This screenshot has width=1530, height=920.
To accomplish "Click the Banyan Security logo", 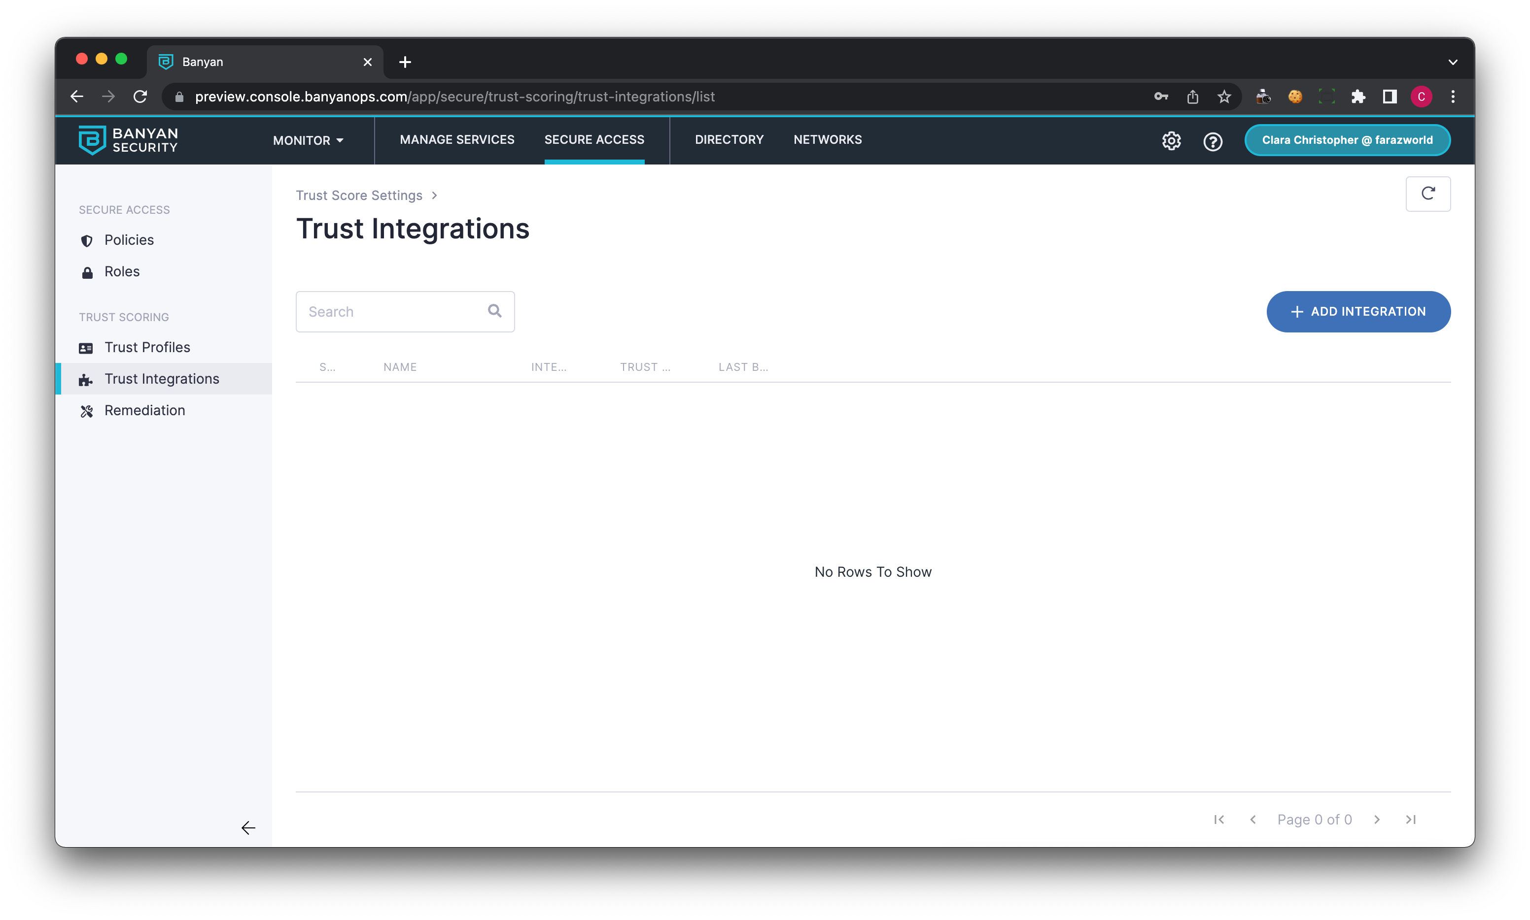I will (x=129, y=140).
